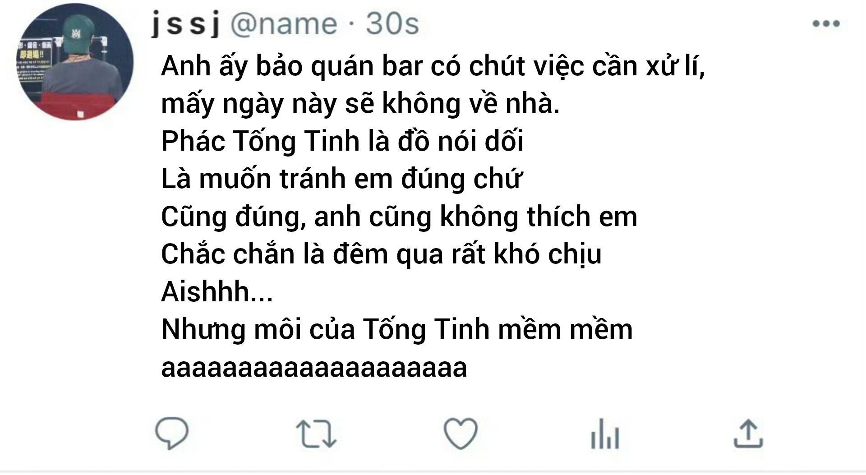866x475 pixels.
Task: Select the line starting "Anh ấy bảo quán bar"
Action: [x=433, y=66]
